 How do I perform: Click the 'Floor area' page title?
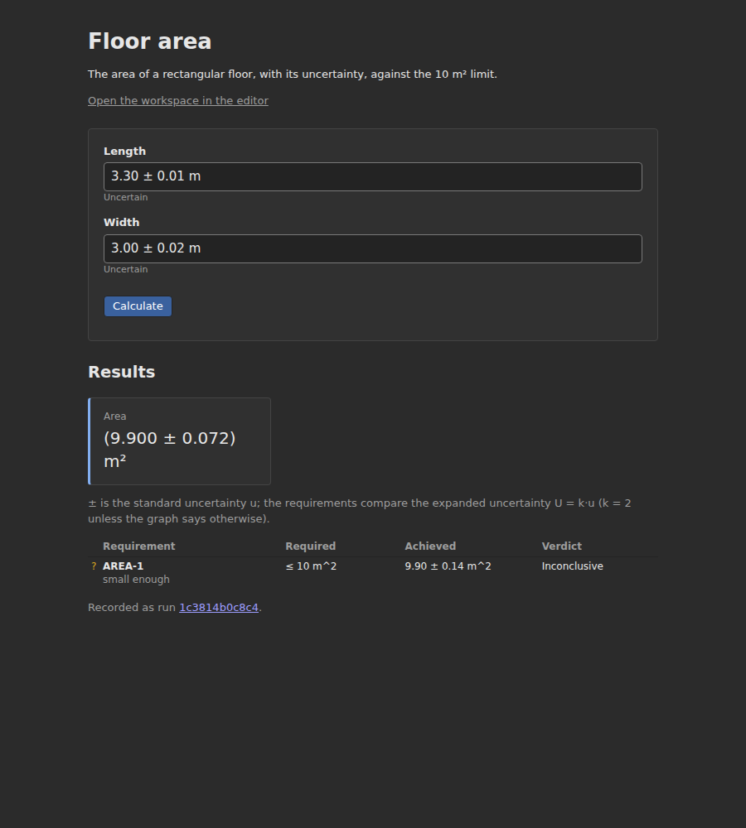click(150, 41)
